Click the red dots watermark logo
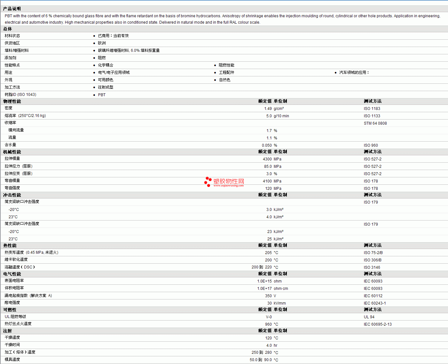The height and width of the screenshot is (364, 448). [208, 182]
